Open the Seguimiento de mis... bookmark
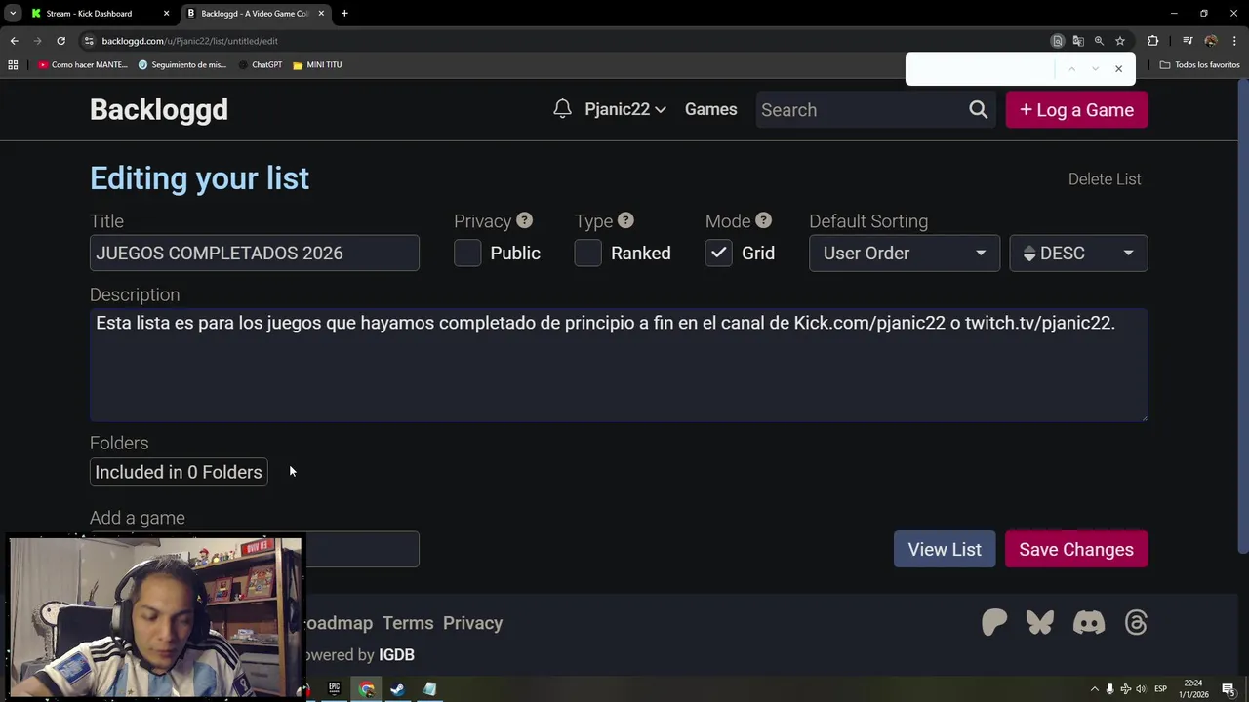 tap(182, 65)
